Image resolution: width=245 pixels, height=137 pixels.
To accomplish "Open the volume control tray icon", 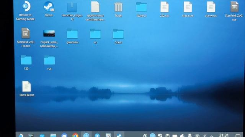I will [x=182, y=136].
